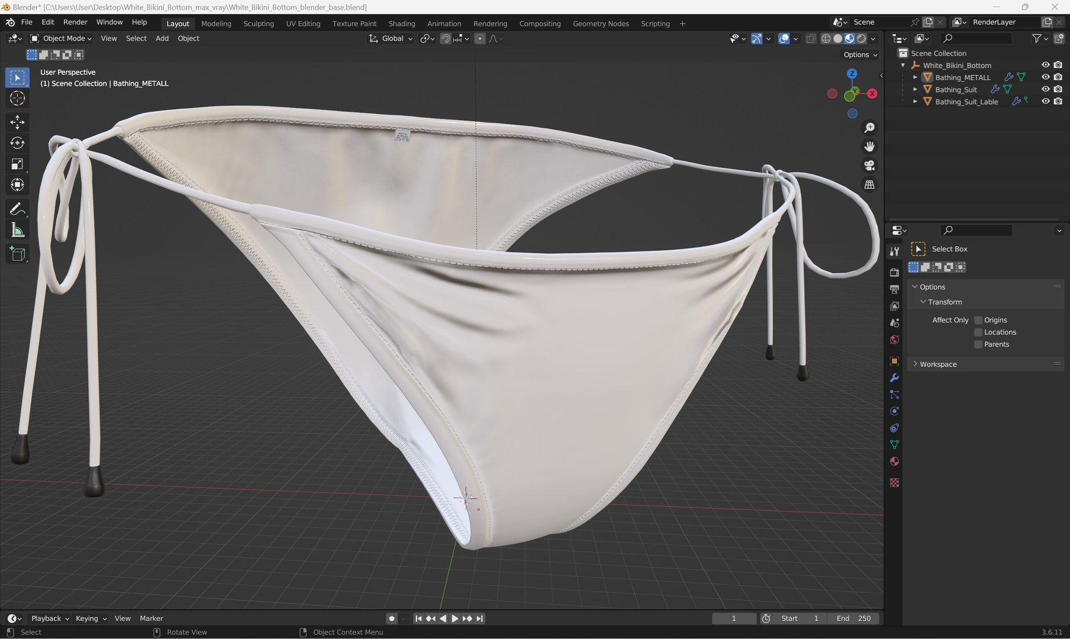Open the Material properties tab
1070x639 pixels.
(x=894, y=461)
